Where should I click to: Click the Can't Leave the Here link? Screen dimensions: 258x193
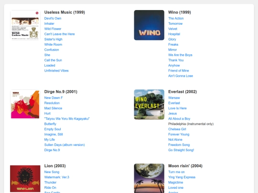(x=59, y=34)
